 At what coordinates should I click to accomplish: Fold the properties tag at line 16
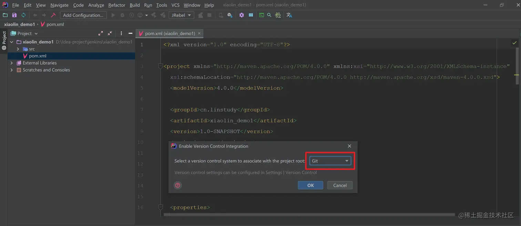tap(160, 207)
